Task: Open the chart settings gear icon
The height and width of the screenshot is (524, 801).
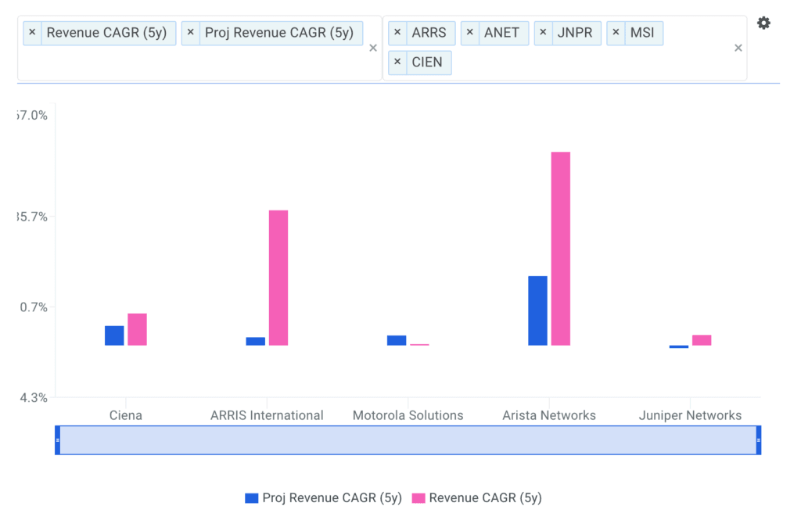Action: pyautogui.click(x=763, y=23)
